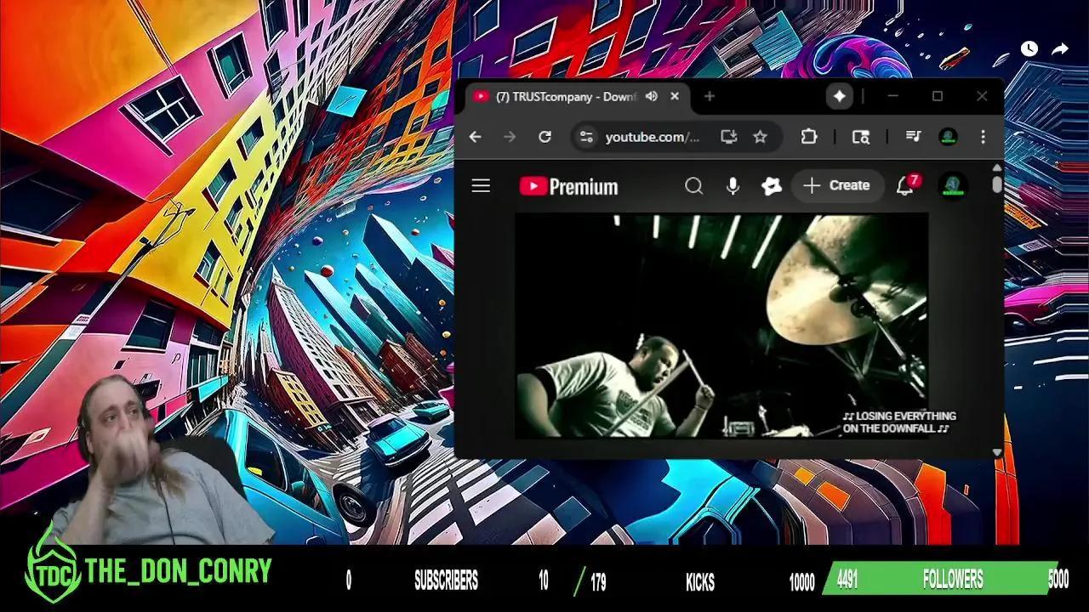
Task: Click the Watch later clock icon
Action: [1029, 49]
